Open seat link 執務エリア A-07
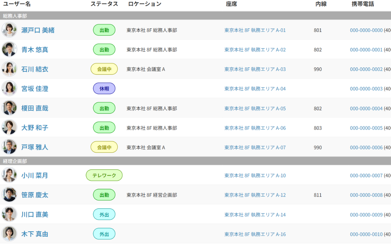391x244 pixels. coord(255,147)
